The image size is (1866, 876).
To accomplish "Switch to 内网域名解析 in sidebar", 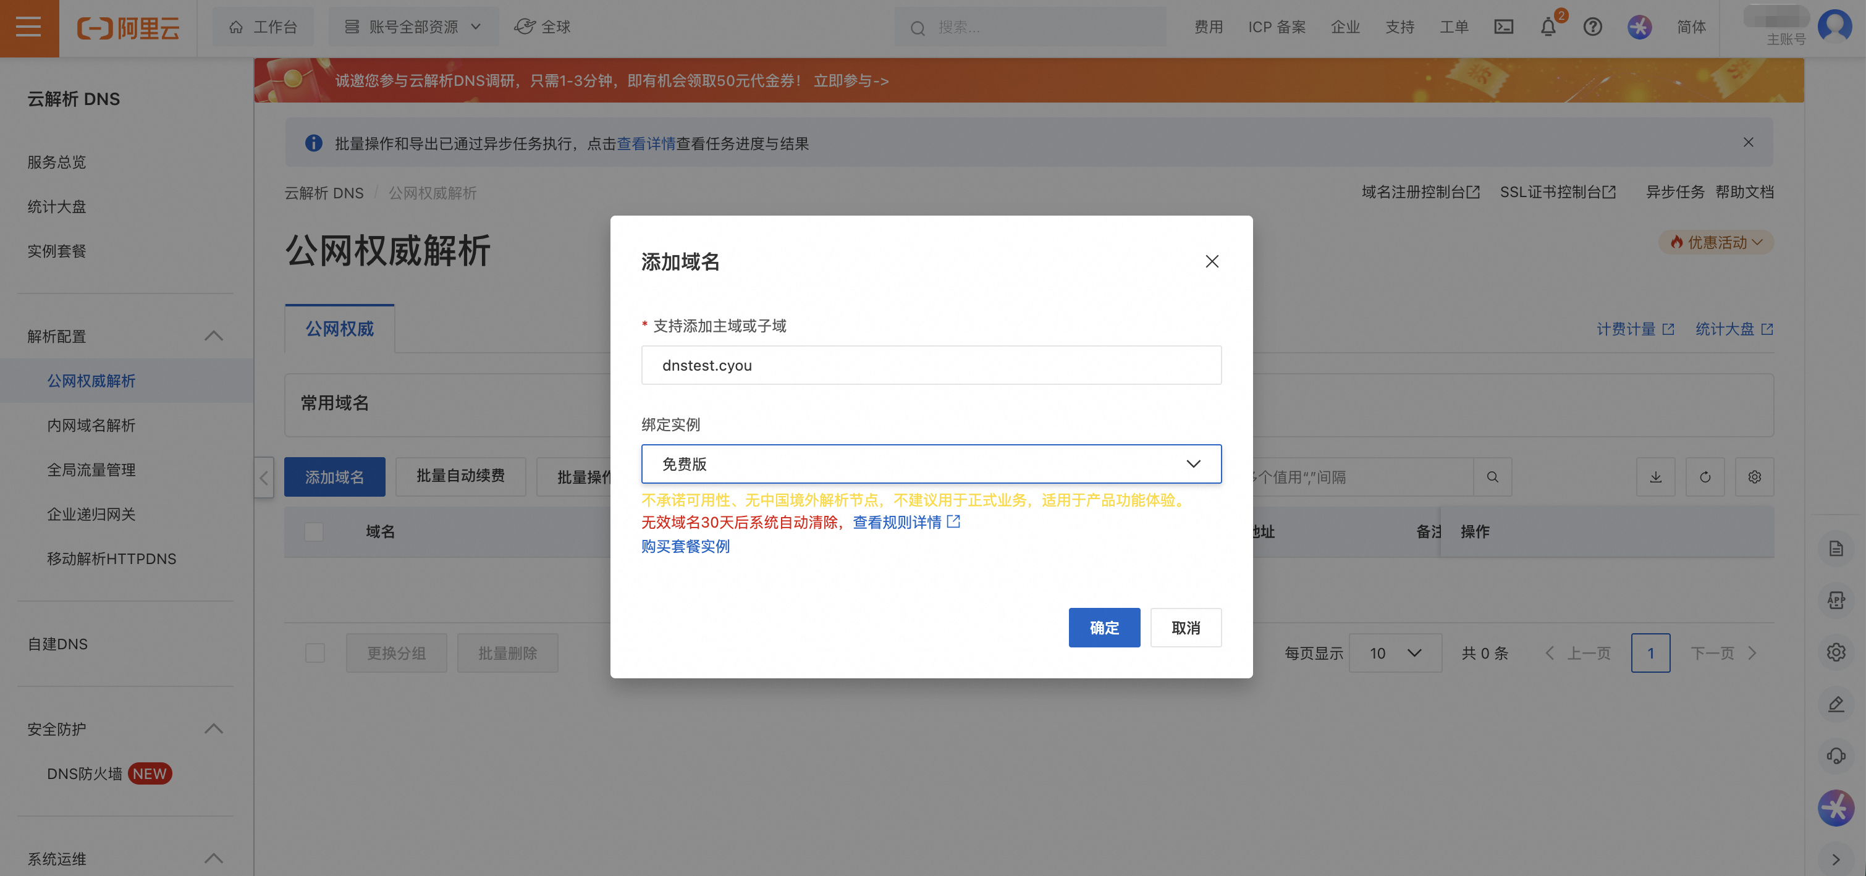I will [x=91, y=425].
